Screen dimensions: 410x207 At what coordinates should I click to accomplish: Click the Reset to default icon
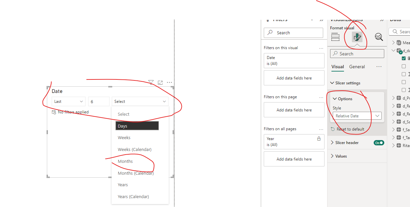pos(333,129)
